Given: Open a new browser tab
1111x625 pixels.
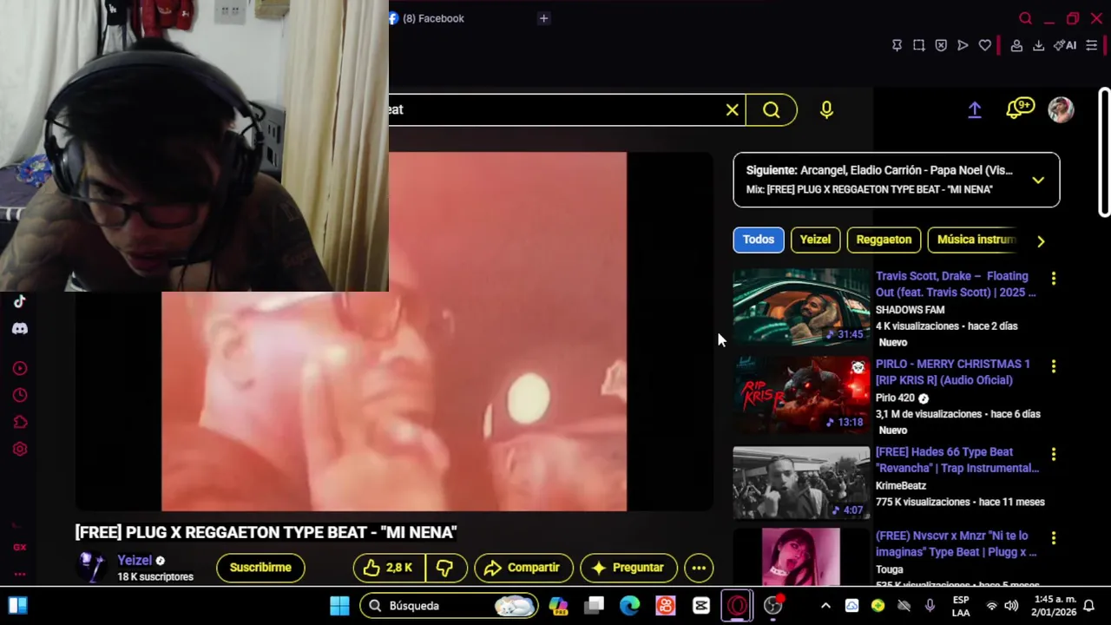Looking at the screenshot, I should 543,18.
